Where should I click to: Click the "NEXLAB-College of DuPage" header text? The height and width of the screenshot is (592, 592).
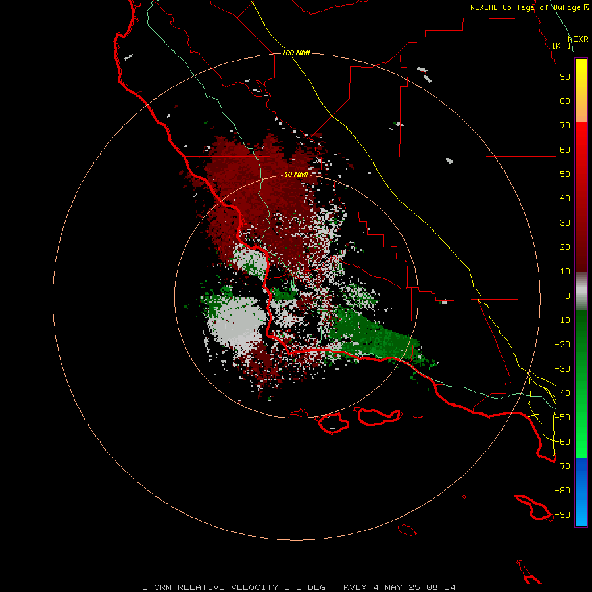point(525,7)
